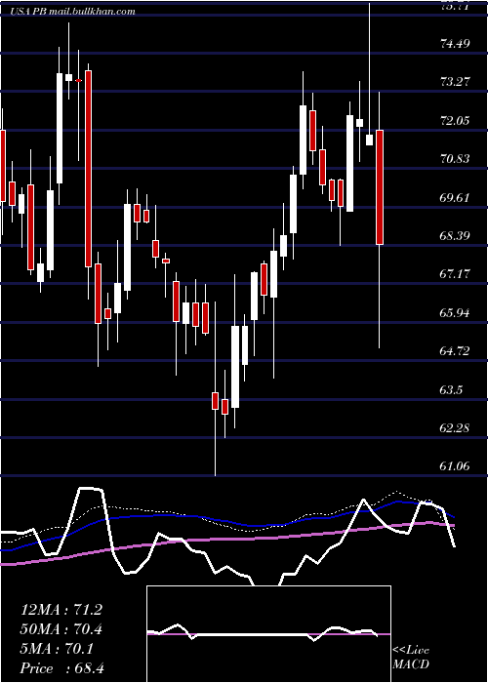Click the '<<Live MACD' label
The height and width of the screenshot is (683, 488).
click(411, 657)
